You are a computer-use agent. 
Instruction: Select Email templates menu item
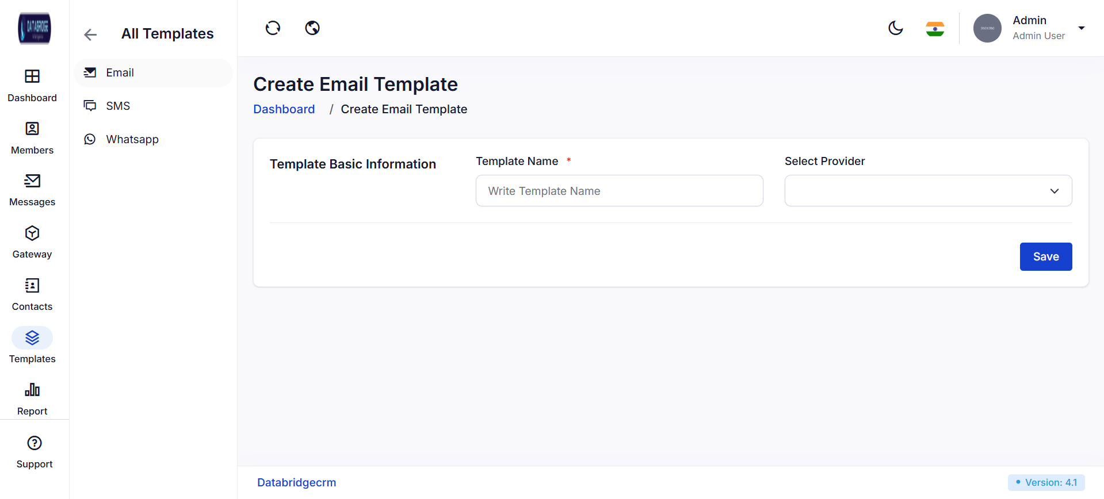point(120,73)
